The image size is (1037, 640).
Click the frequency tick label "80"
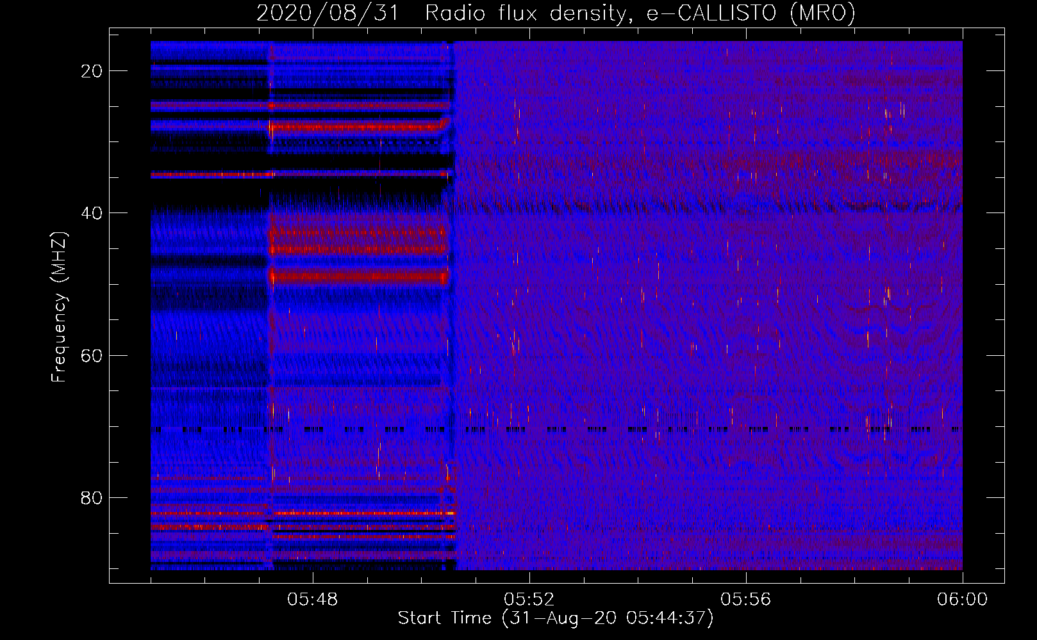pos(92,497)
